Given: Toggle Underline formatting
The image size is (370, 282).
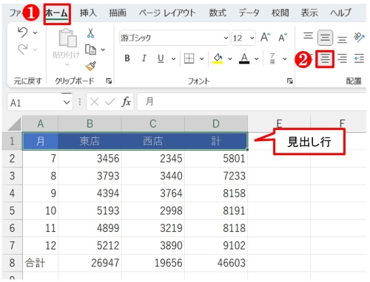Looking at the screenshot, I should 161,58.
